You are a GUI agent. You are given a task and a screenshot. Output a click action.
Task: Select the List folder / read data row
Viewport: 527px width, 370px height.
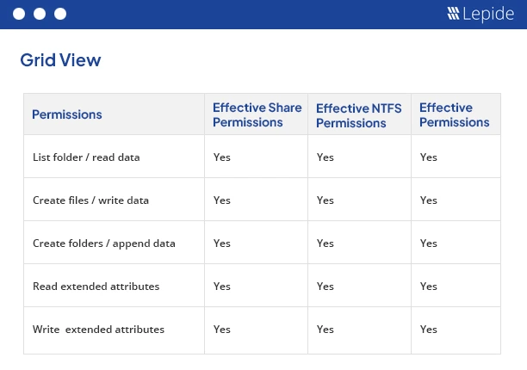click(262, 157)
